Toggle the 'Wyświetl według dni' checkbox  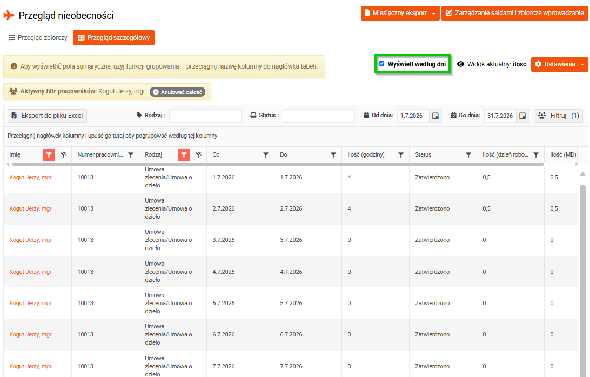pyautogui.click(x=381, y=64)
